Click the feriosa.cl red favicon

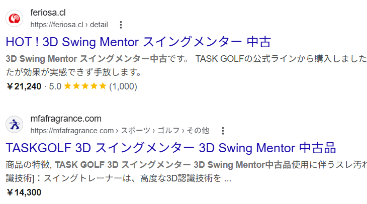pyautogui.click(x=15, y=19)
